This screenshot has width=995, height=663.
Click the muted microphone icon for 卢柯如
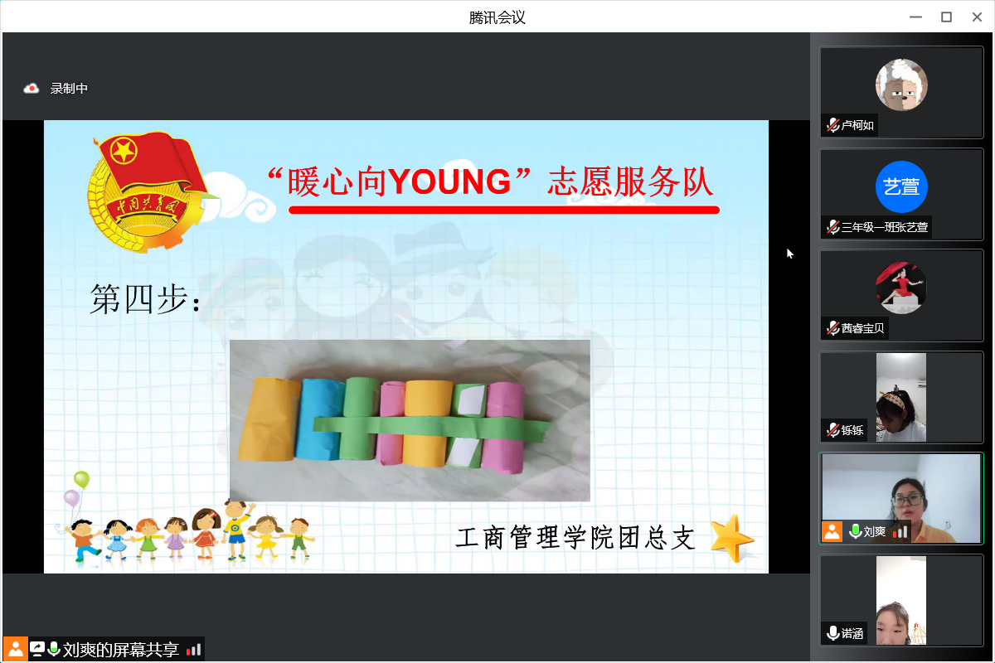(x=832, y=125)
